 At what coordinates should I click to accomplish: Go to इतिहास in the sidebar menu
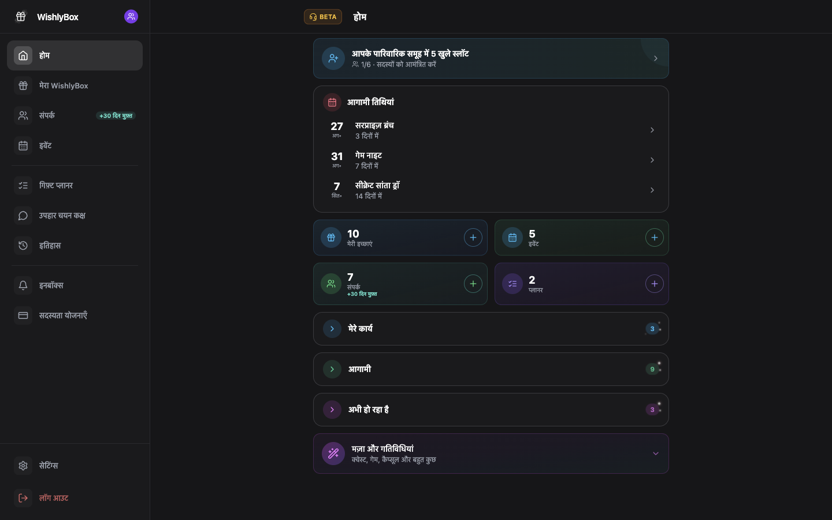coord(75,246)
